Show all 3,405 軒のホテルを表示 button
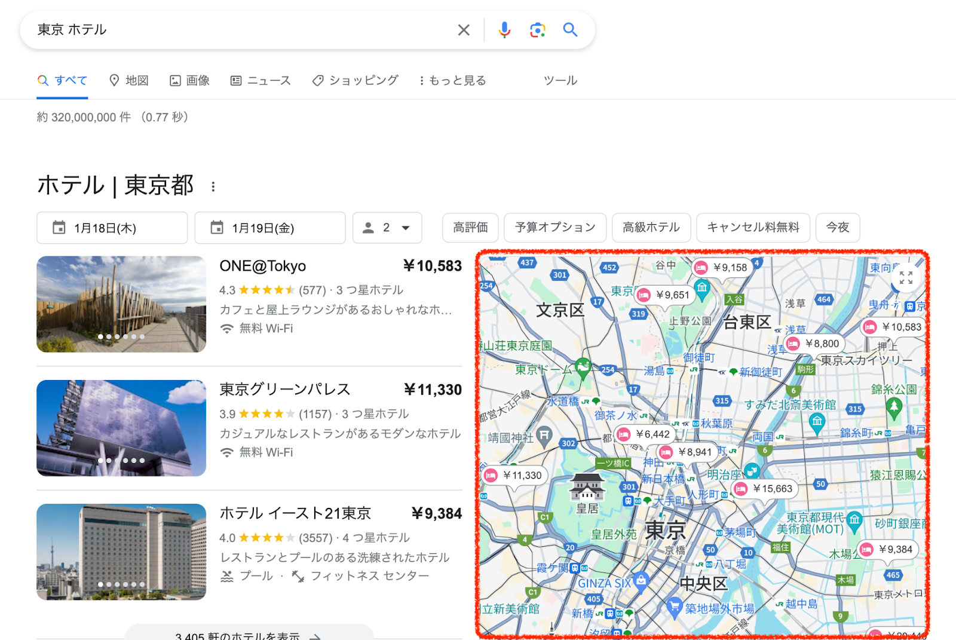The height and width of the screenshot is (640, 956). tap(249, 634)
